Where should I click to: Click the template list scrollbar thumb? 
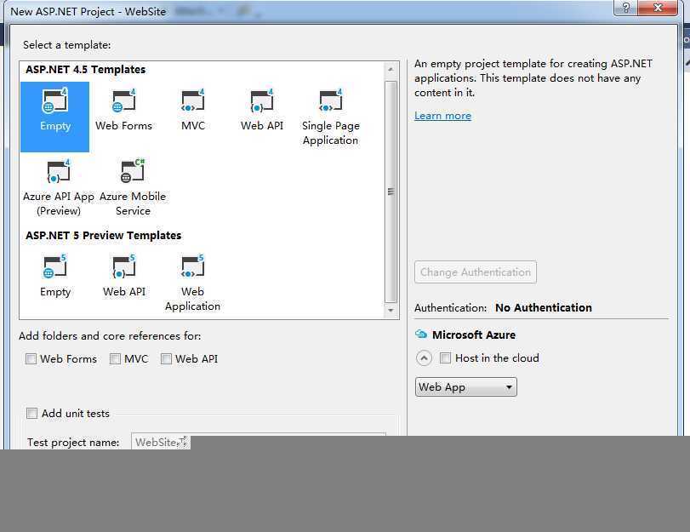tap(391, 192)
